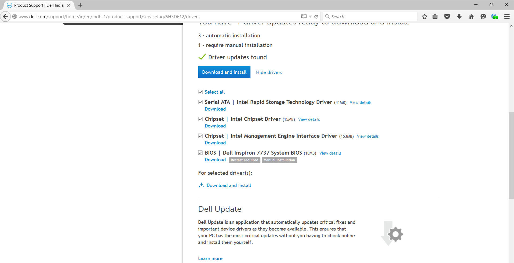Focus the browser Search field
The width and height of the screenshot is (514, 263).
[x=370, y=16]
